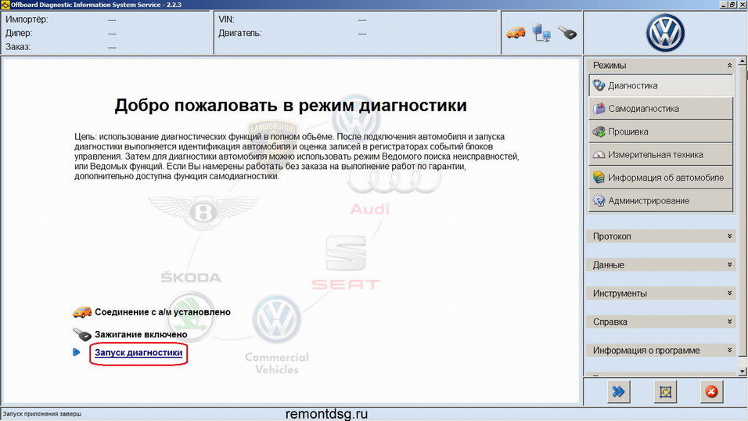This screenshot has width=748, height=421.
Task: Click the blue double-arrow forward button
Action: [x=618, y=392]
